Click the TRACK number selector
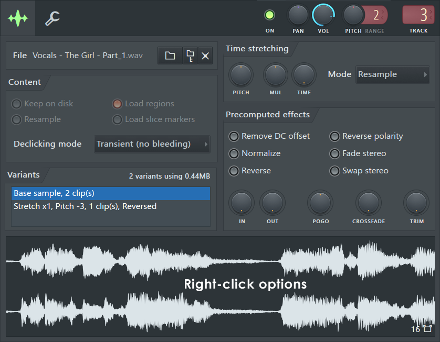The width and height of the screenshot is (440, 342). (418, 15)
